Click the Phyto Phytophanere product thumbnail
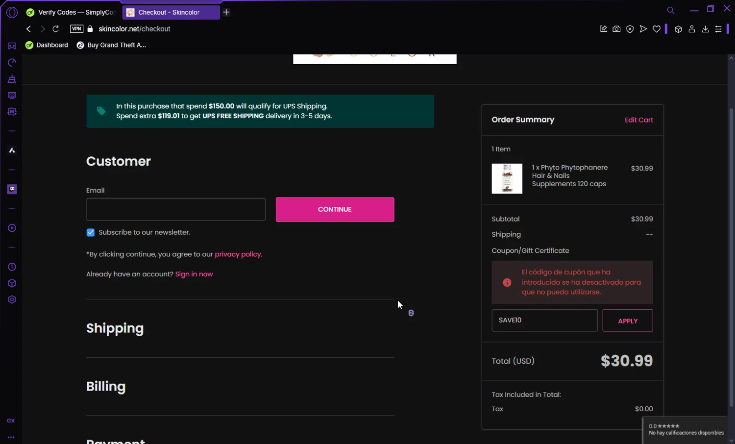The width and height of the screenshot is (735, 444). click(x=507, y=178)
